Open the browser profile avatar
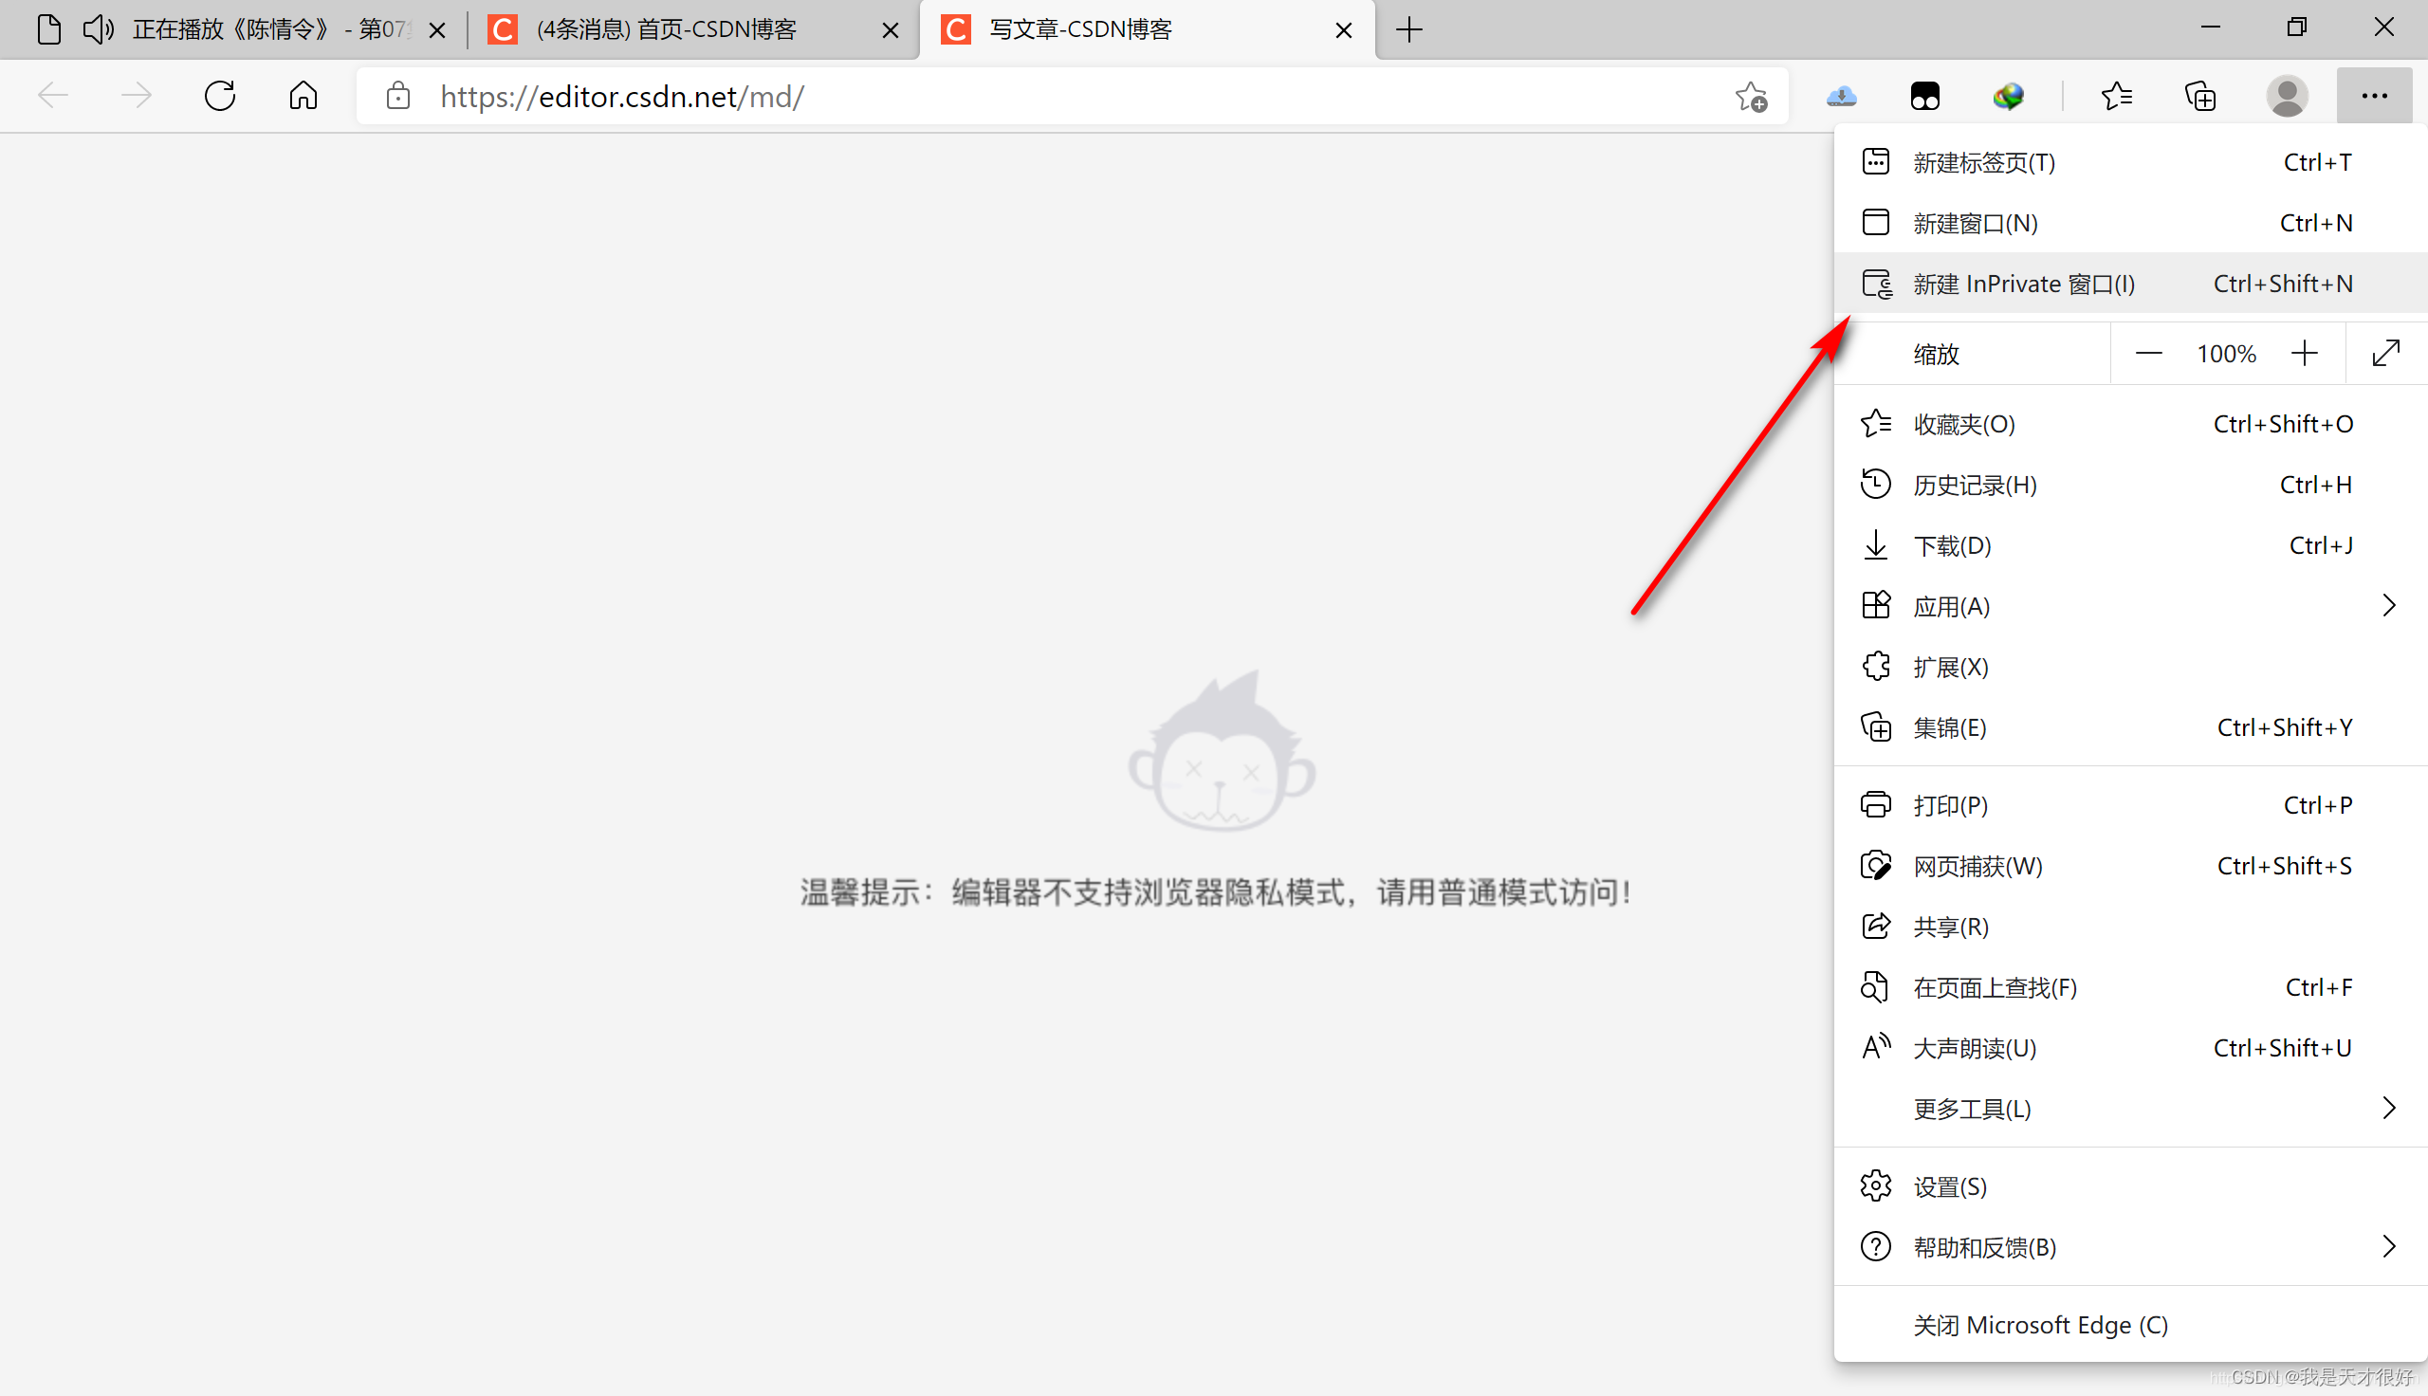 [x=2287, y=96]
